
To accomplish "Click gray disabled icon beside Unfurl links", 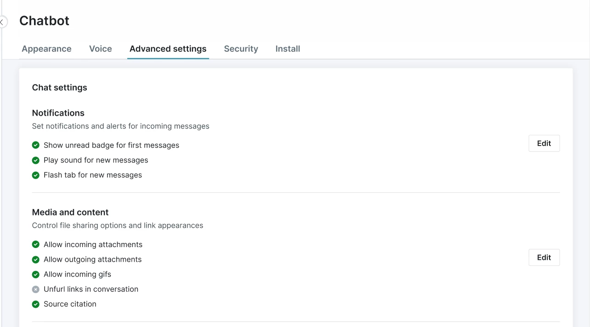I will tap(36, 289).
